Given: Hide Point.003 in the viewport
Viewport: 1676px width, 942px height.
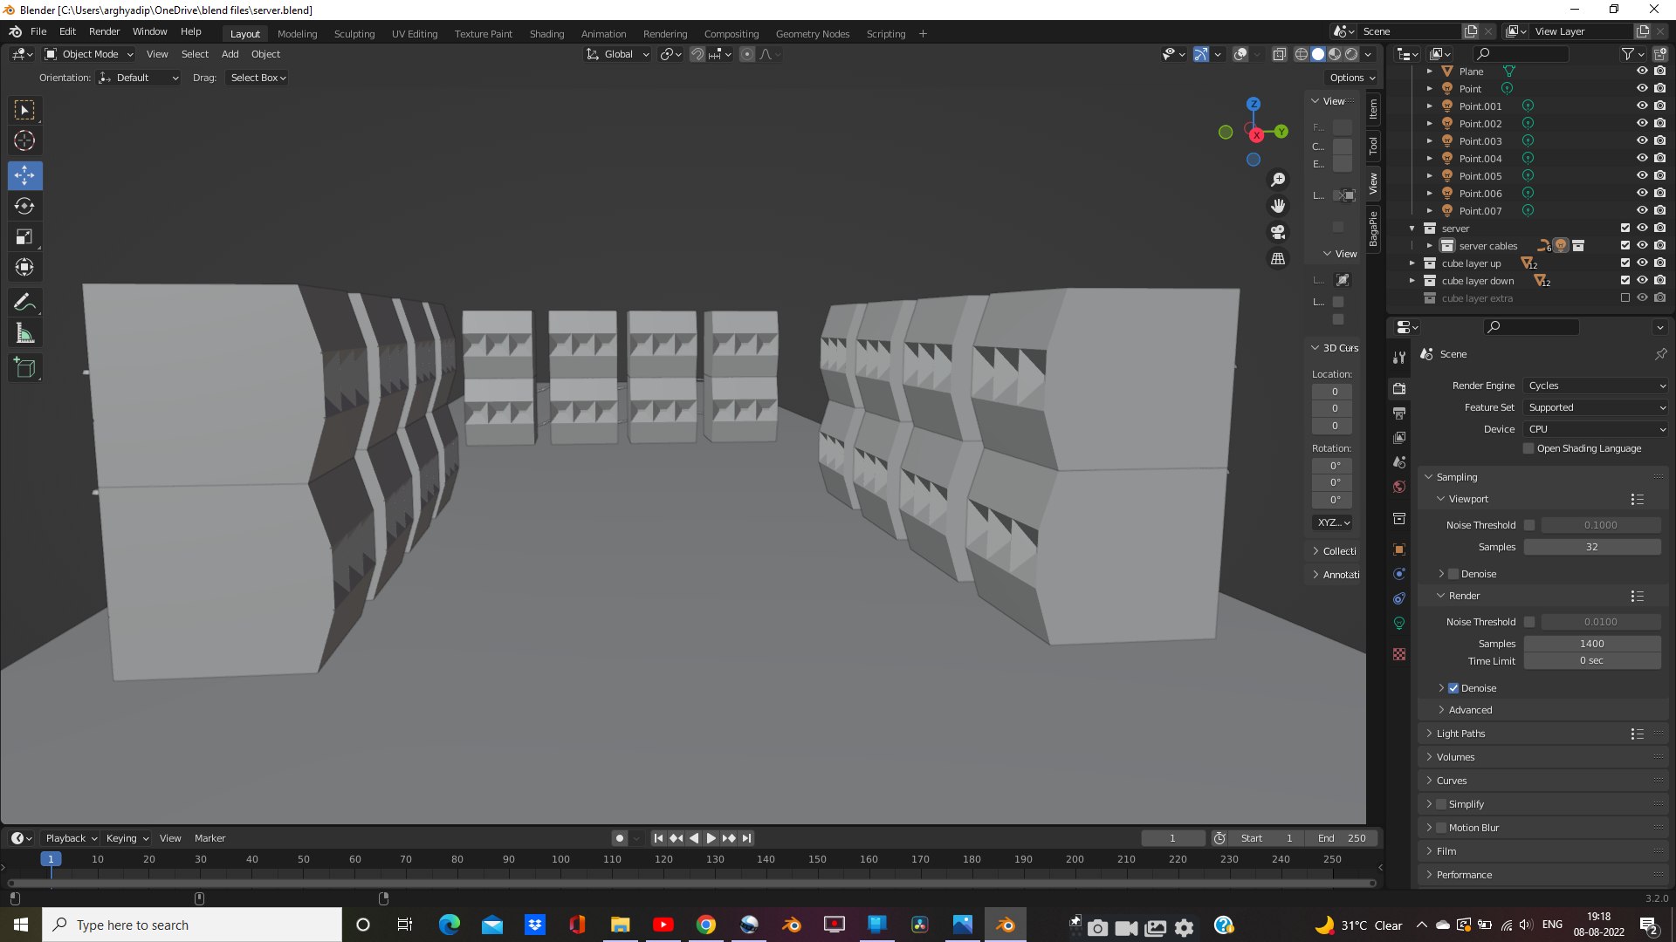Looking at the screenshot, I should [1642, 141].
